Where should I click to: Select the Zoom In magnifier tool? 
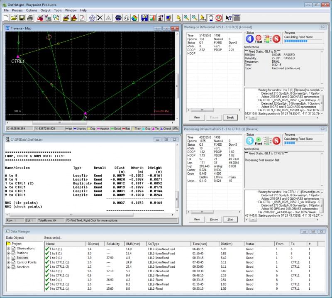[186, 17]
